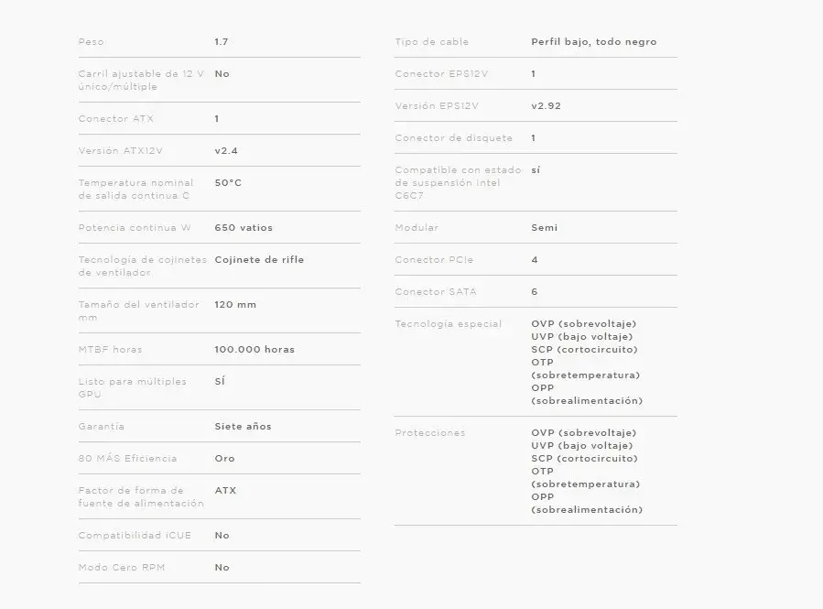Select the "Perfil bajo, todo negro" value
823x609 pixels.
coord(593,42)
